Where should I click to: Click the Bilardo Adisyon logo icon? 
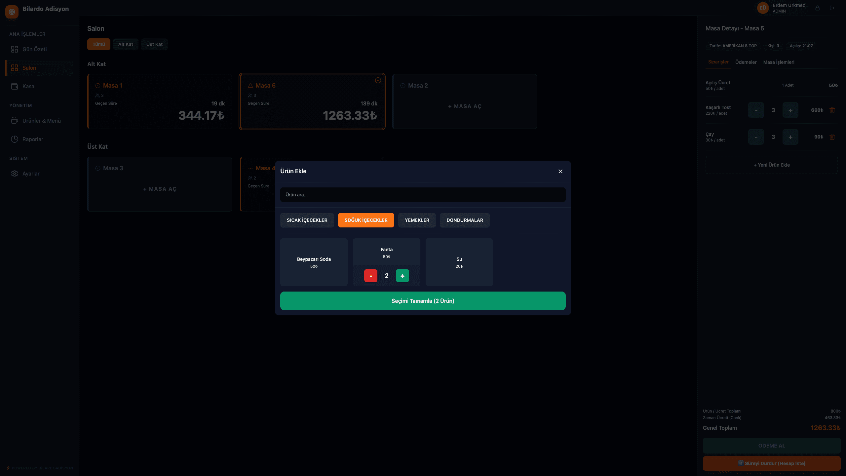coord(12,12)
